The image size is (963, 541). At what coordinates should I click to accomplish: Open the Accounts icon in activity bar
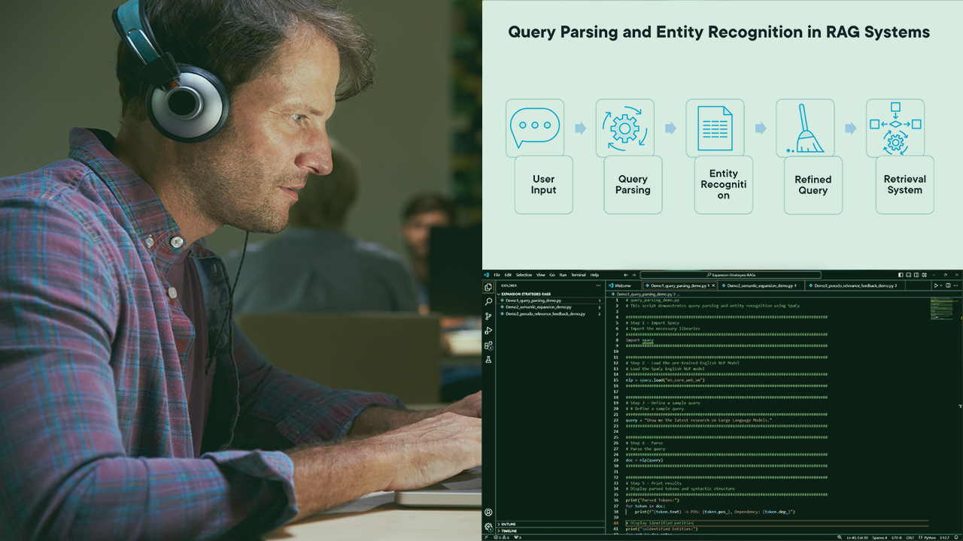click(x=488, y=512)
